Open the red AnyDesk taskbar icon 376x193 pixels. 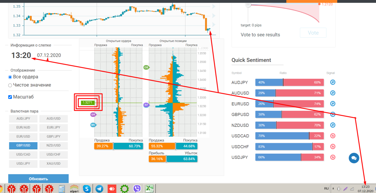(x=112, y=189)
